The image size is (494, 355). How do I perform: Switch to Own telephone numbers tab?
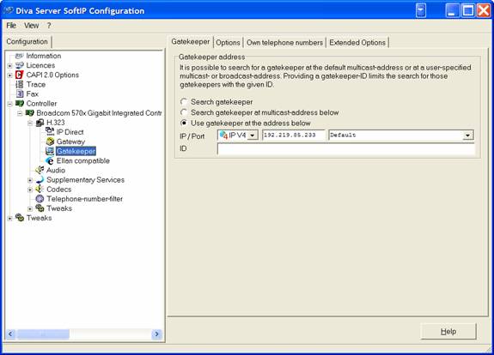pos(284,43)
